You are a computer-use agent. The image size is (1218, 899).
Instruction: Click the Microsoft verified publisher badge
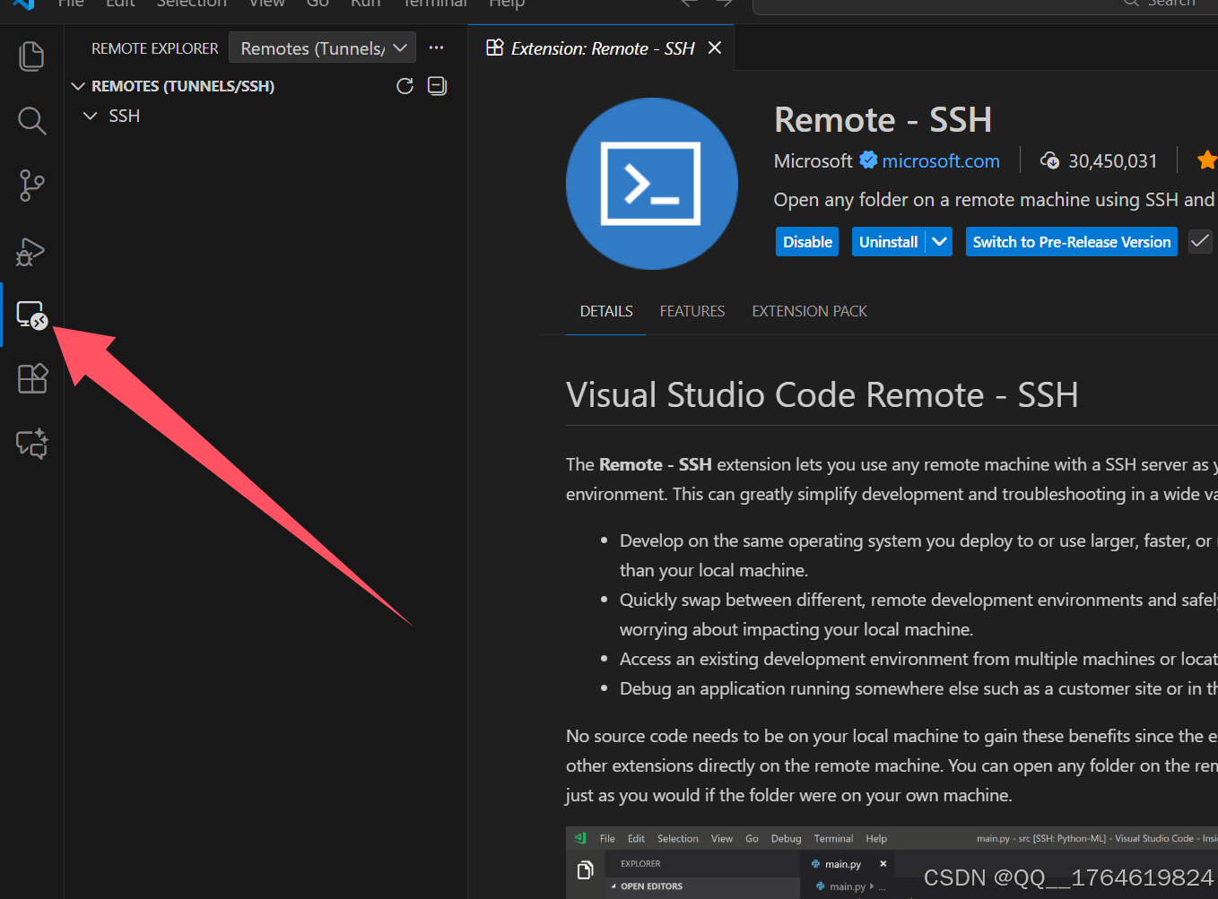pyautogui.click(x=868, y=160)
